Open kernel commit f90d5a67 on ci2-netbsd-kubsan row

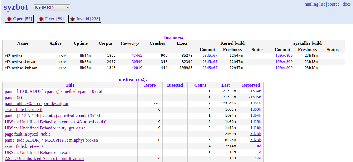coord(209,68)
